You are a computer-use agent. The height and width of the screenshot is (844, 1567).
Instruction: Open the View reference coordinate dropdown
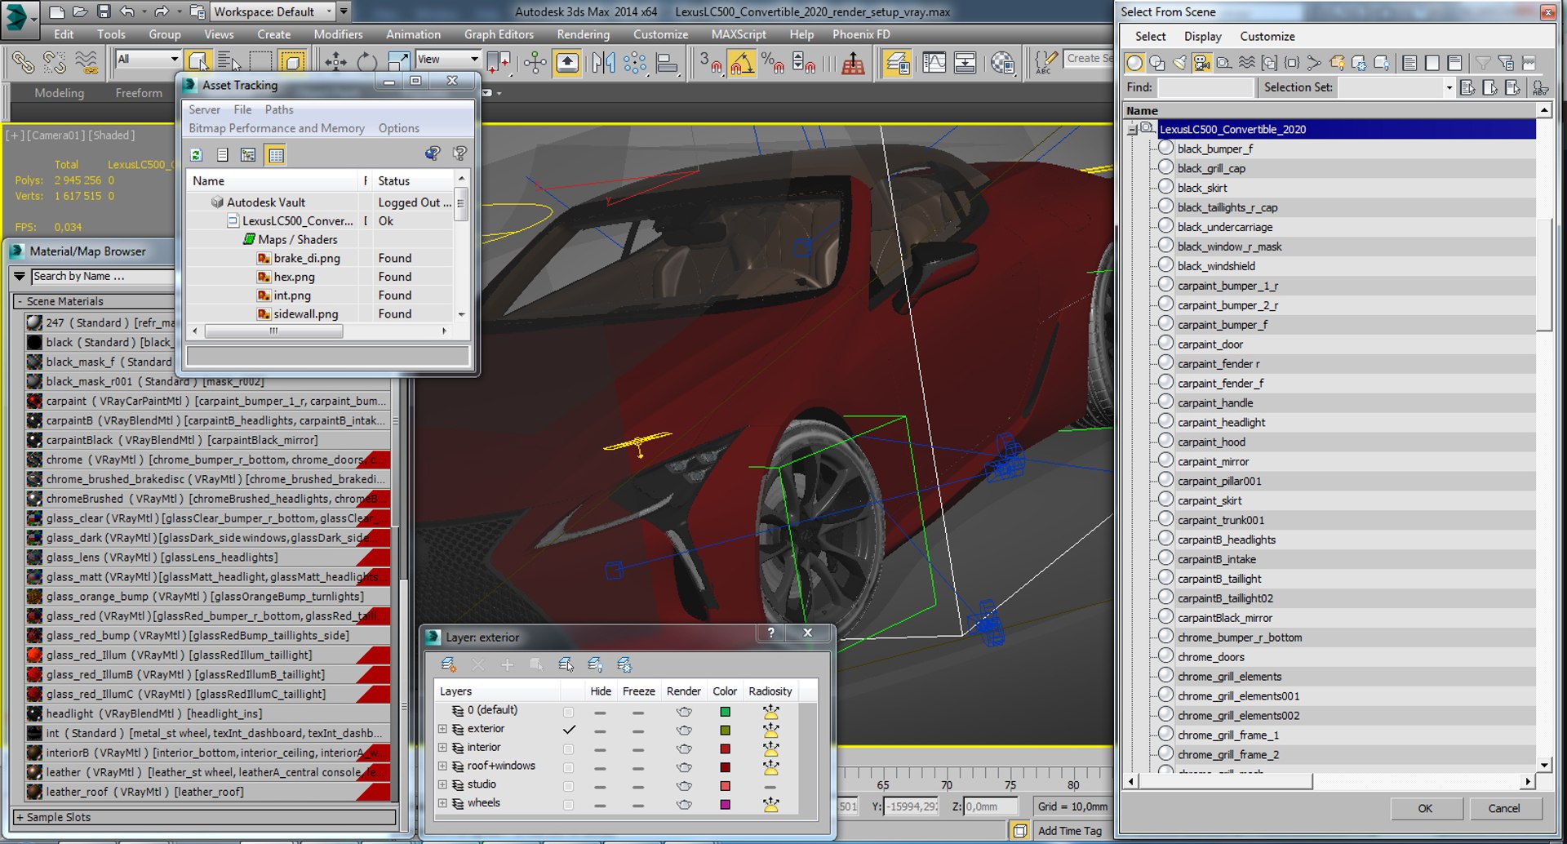(x=448, y=59)
